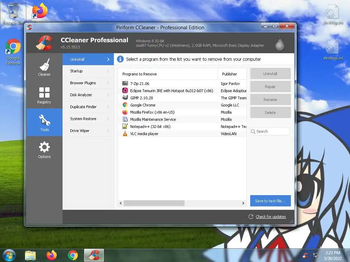Click the blue info icon

click(120, 59)
